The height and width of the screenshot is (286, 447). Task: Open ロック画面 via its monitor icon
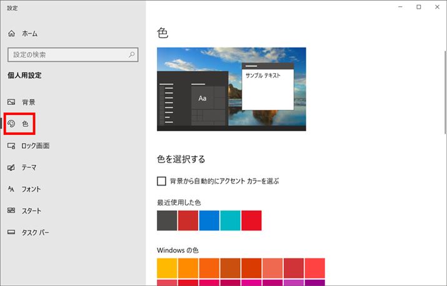[x=11, y=145]
